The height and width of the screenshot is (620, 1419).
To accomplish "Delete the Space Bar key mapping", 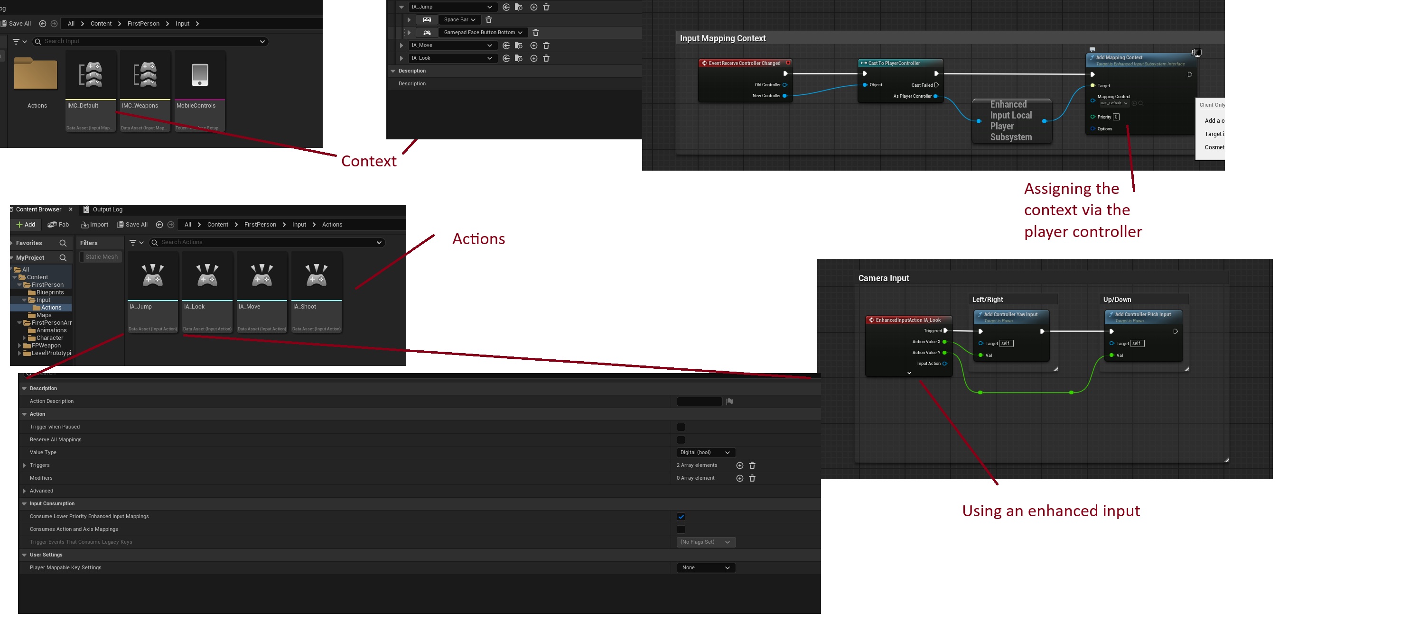I will point(489,20).
